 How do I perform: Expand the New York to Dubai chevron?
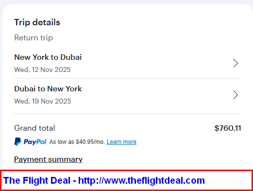[x=236, y=63]
